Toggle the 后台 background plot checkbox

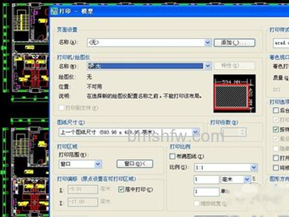pos(276,111)
